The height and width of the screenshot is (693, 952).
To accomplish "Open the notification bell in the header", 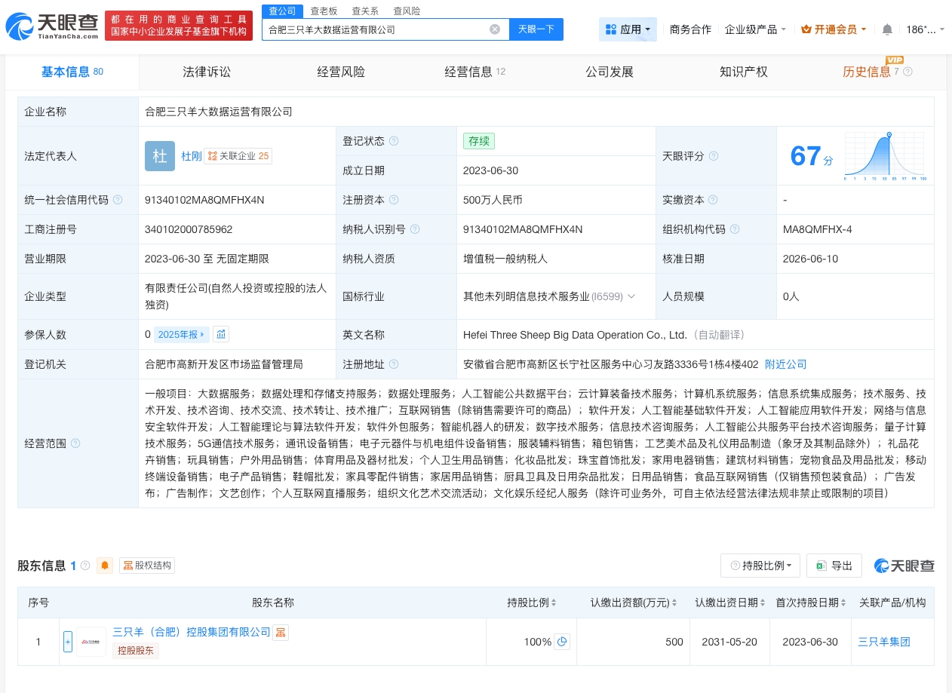I will (x=887, y=29).
